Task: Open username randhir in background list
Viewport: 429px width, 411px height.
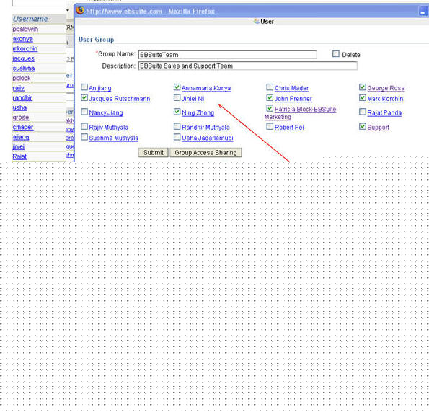Action: 22,97
